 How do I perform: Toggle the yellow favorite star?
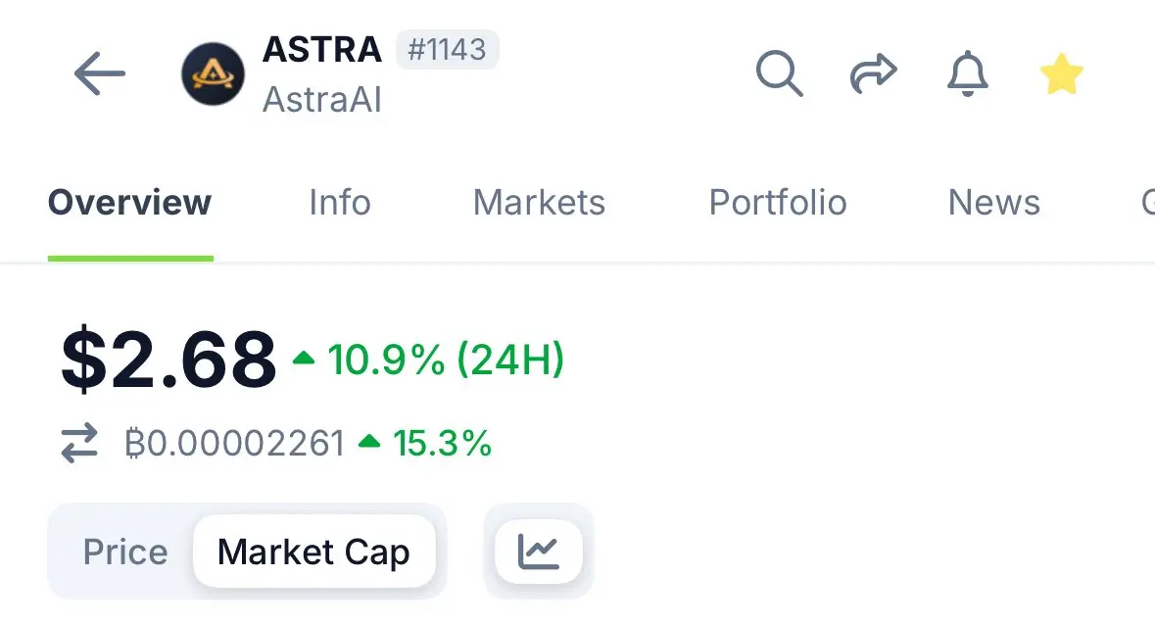[1062, 73]
